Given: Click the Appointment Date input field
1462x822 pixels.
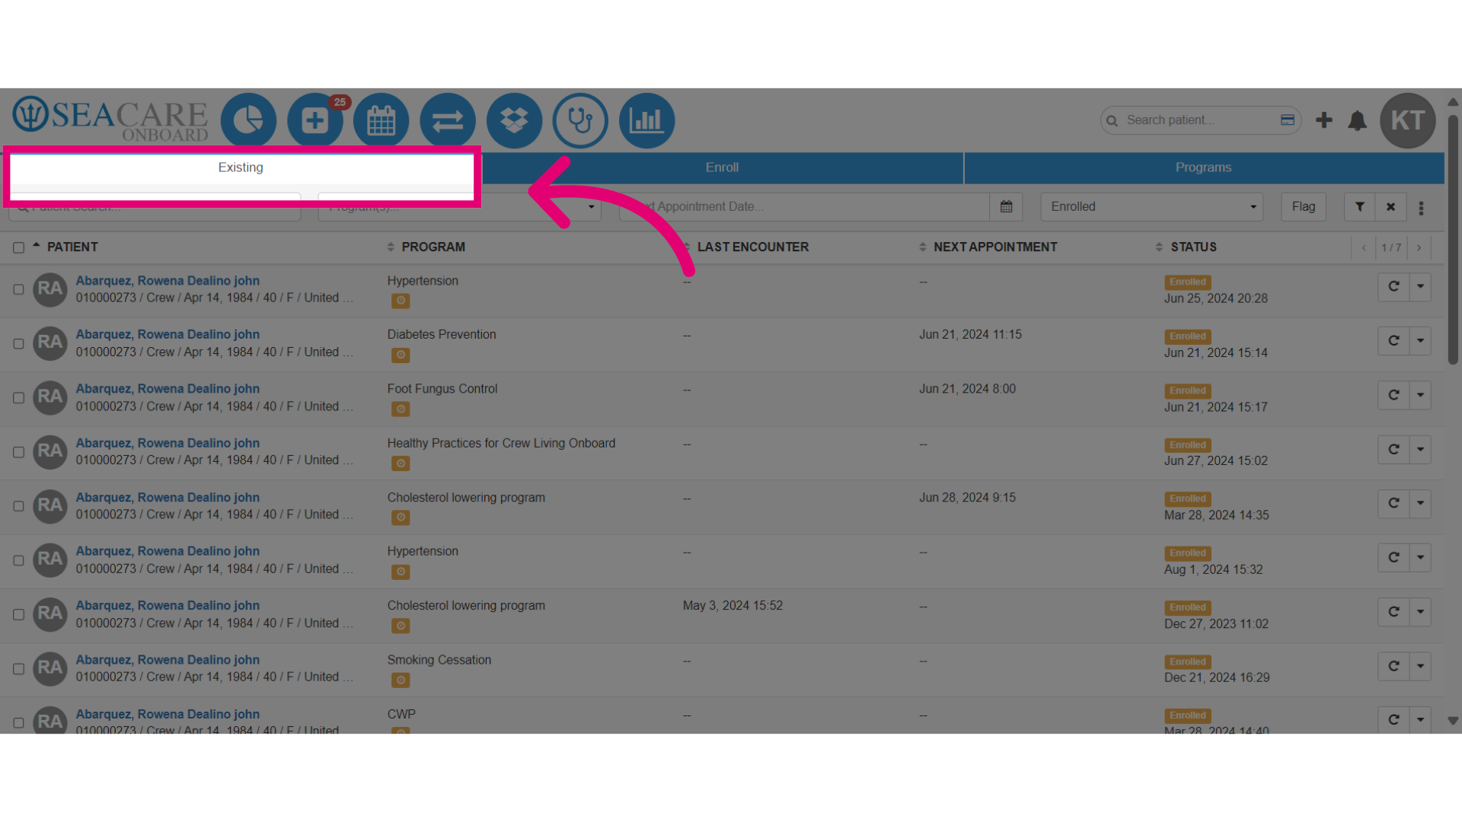Looking at the screenshot, I should [x=804, y=206].
